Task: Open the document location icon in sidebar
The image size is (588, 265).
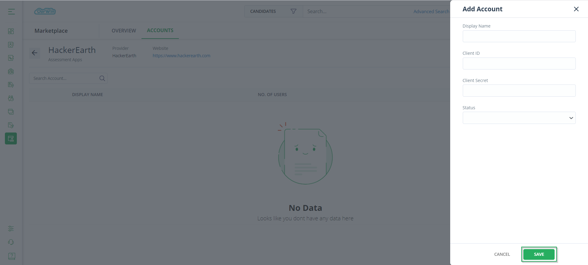Action: pyautogui.click(x=11, y=85)
